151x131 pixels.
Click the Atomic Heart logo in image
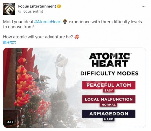110,60
